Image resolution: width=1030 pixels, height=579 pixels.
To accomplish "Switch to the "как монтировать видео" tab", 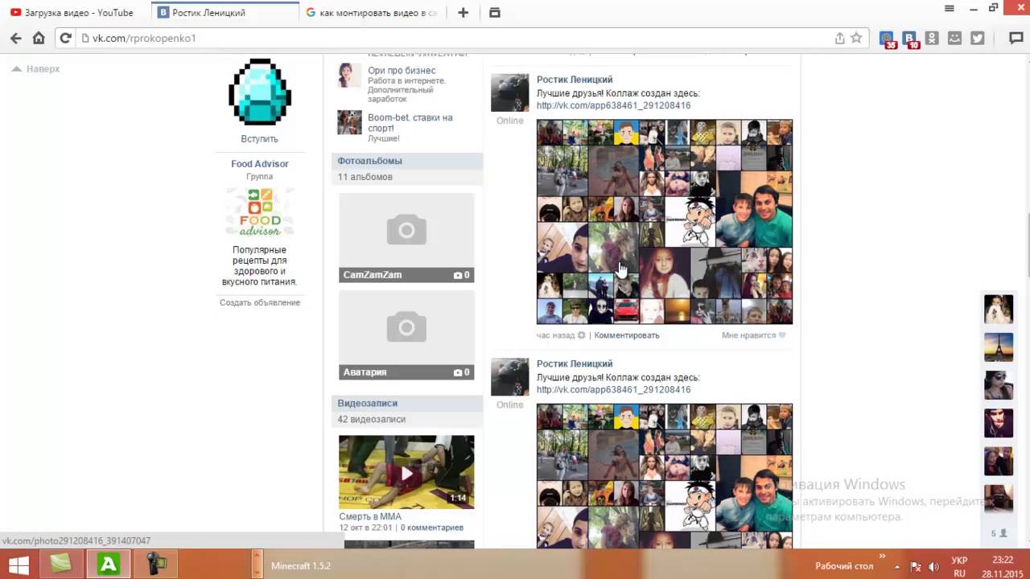I will click(x=371, y=13).
